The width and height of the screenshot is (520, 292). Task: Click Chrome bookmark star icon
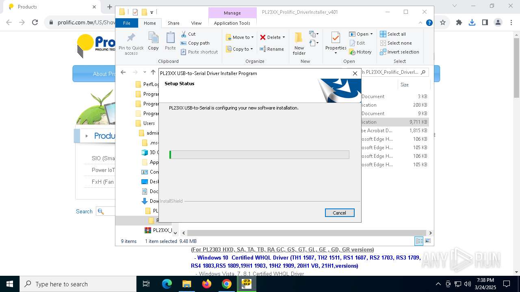(443, 23)
